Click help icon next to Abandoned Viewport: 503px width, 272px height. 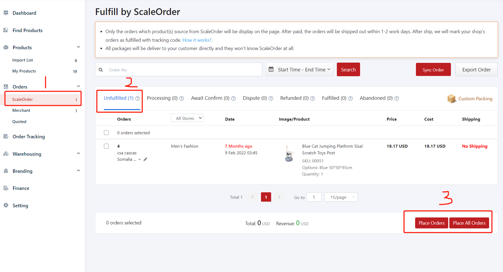click(x=397, y=98)
